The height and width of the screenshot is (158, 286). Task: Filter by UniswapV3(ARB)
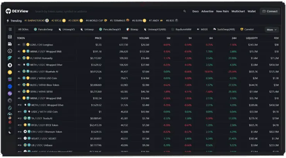[155, 29]
